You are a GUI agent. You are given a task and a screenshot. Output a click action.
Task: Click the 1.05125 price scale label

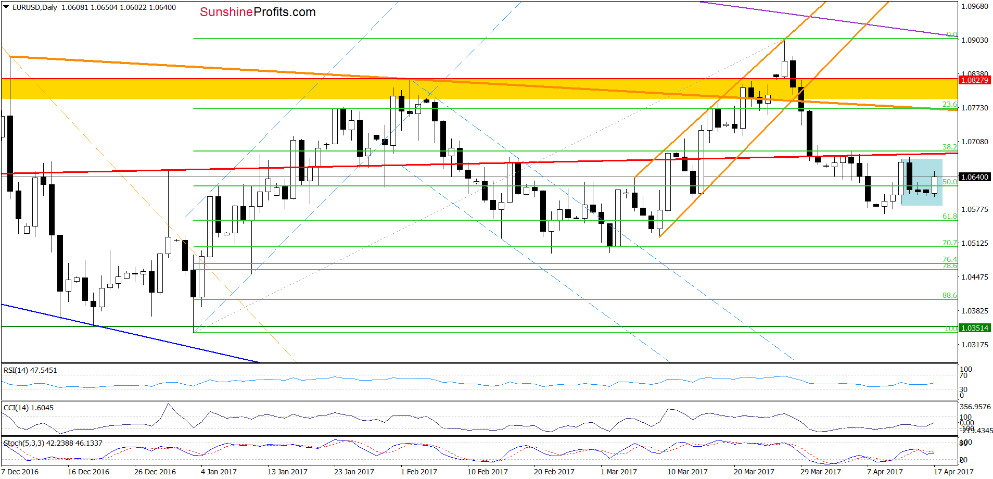974,243
